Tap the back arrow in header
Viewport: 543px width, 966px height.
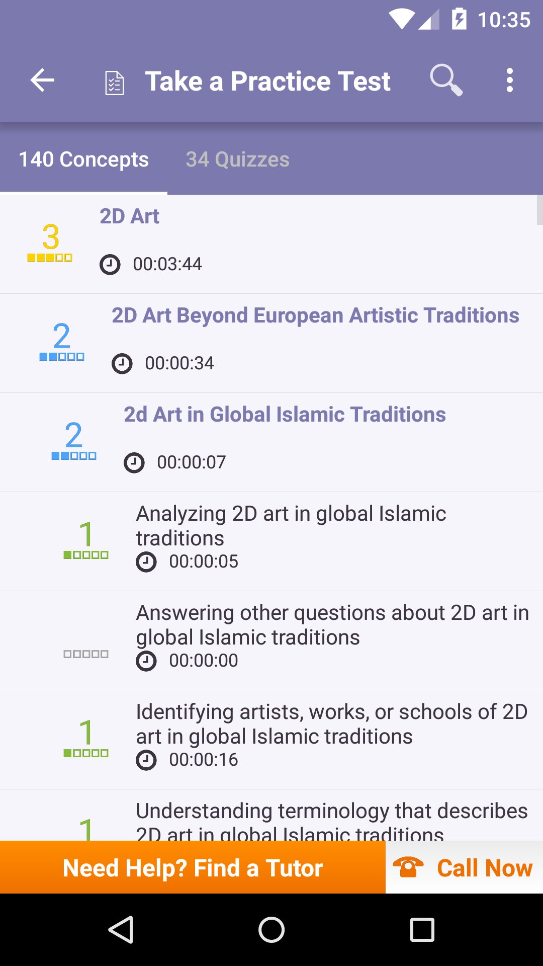(42, 80)
